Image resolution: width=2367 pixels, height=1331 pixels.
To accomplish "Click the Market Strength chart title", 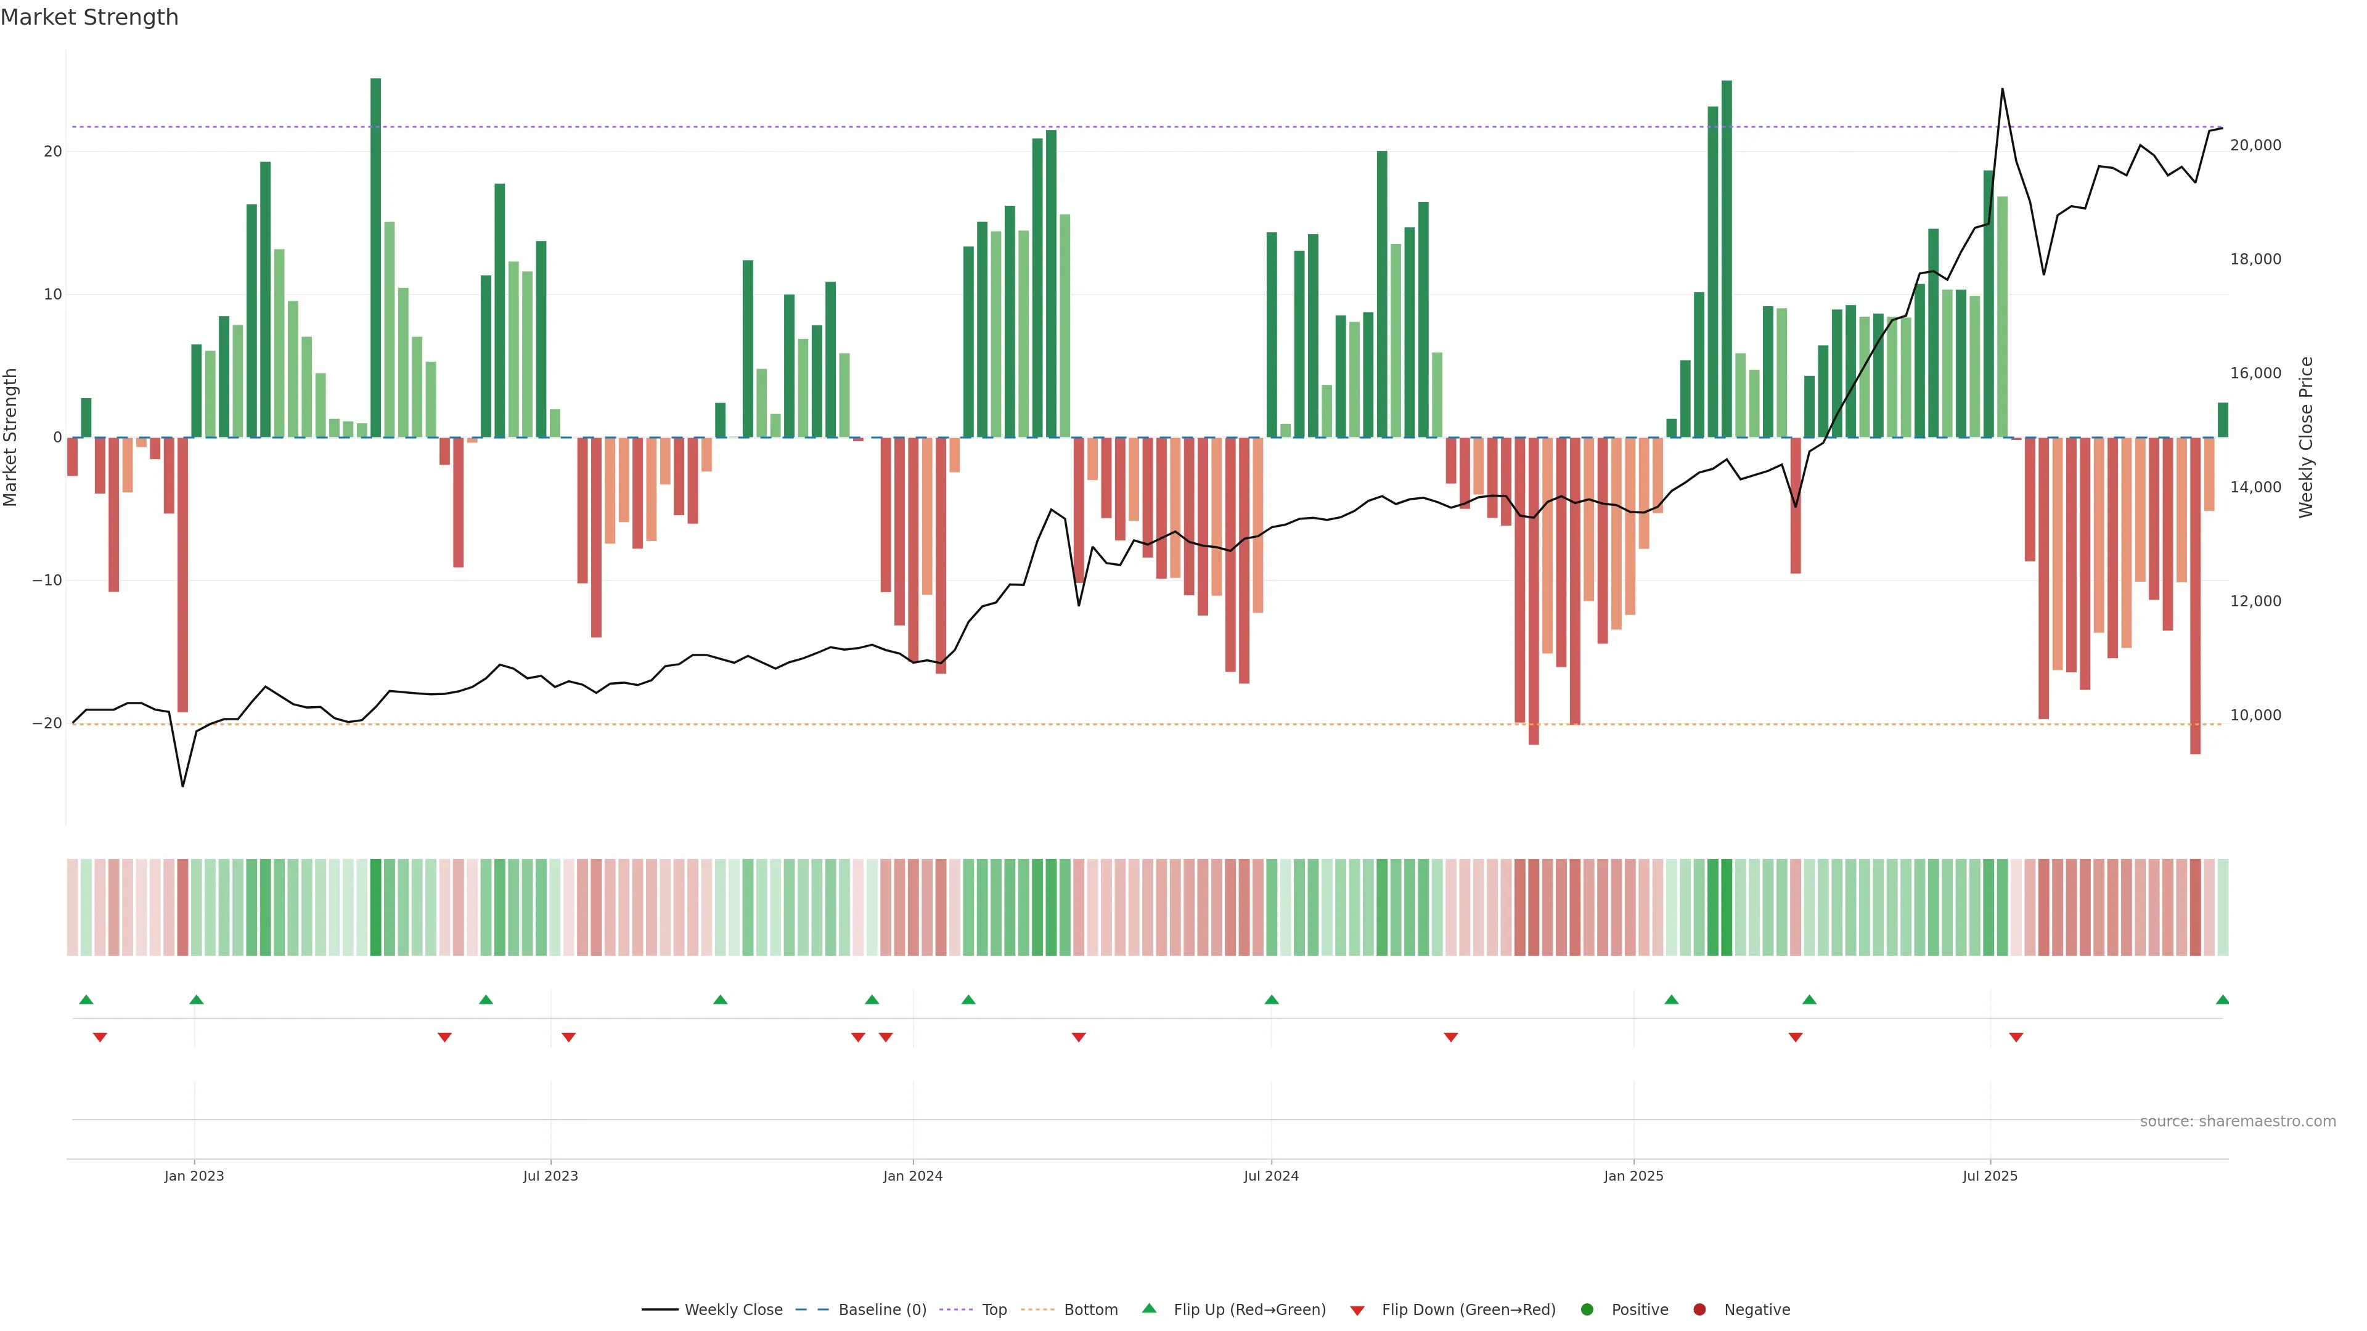I will click(89, 17).
